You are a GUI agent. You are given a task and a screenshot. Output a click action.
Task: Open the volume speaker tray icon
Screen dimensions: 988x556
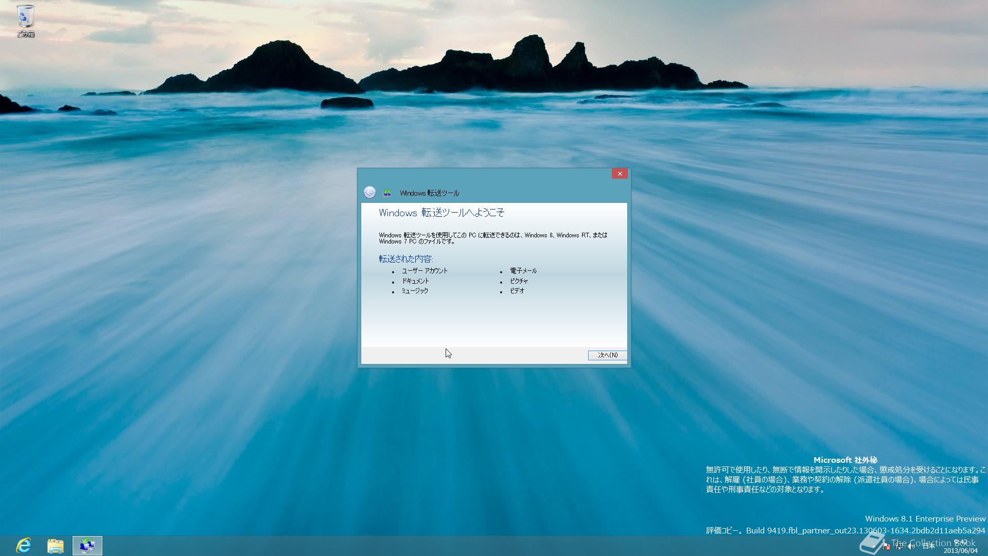911,546
